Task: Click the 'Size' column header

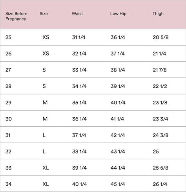Action: pyautogui.click(x=44, y=13)
